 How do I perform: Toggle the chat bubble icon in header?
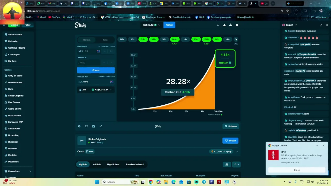point(237,25)
